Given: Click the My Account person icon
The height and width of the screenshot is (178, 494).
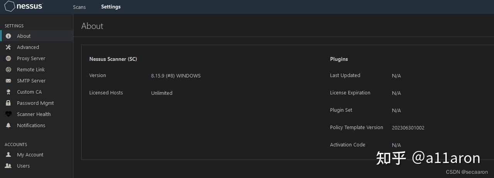Looking at the screenshot, I should pos(9,154).
